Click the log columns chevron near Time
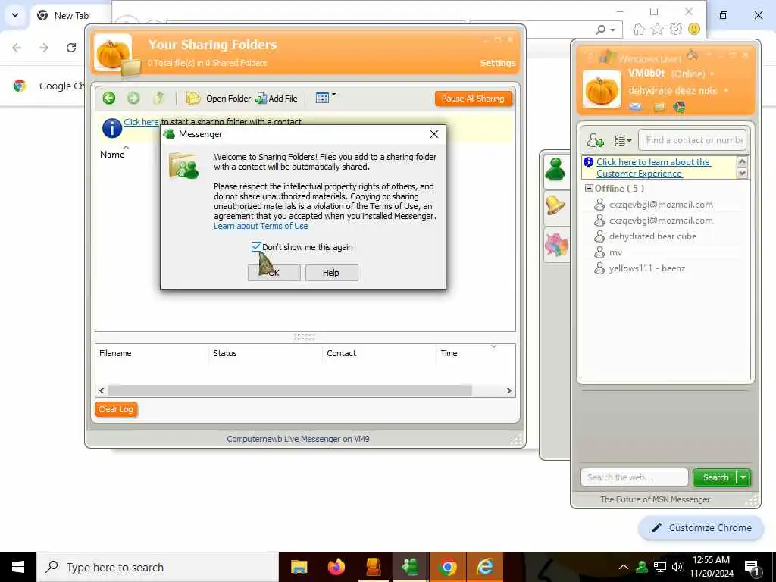The image size is (776, 582). [493, 346]
